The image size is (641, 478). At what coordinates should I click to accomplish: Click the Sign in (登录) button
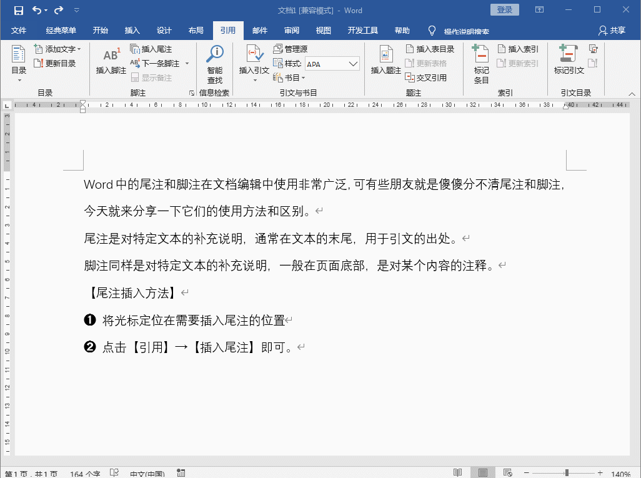[x=504, y=10]
